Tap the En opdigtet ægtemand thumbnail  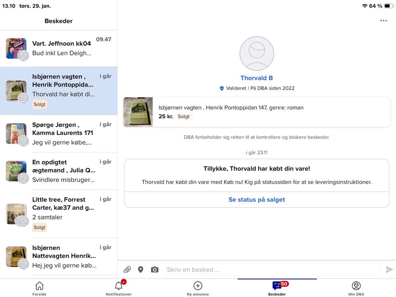pos(16,171)
